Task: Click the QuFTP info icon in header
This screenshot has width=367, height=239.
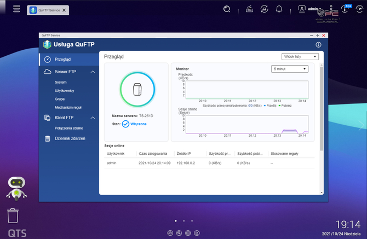Action: point(318,45)
